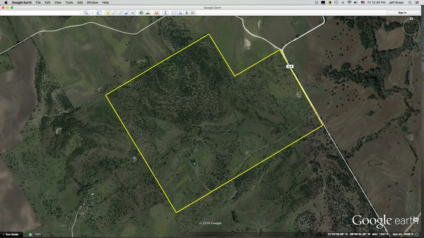The width and height of the screenshot is (424, 238).
Task: Start the Record a Tour tool
Action: click(x=133, y=13)
